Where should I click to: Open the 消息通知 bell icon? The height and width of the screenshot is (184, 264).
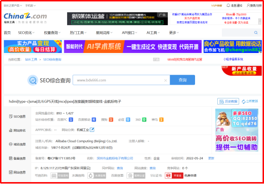(228, 5)
